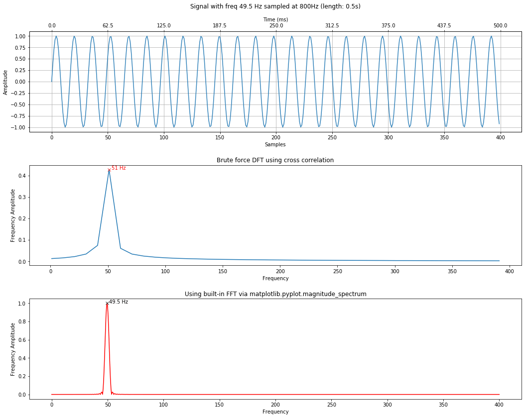Click the peak of the red FFT spectrum
Image resolution: width=525 pixels, height=418 pixels.
point(107,305)
